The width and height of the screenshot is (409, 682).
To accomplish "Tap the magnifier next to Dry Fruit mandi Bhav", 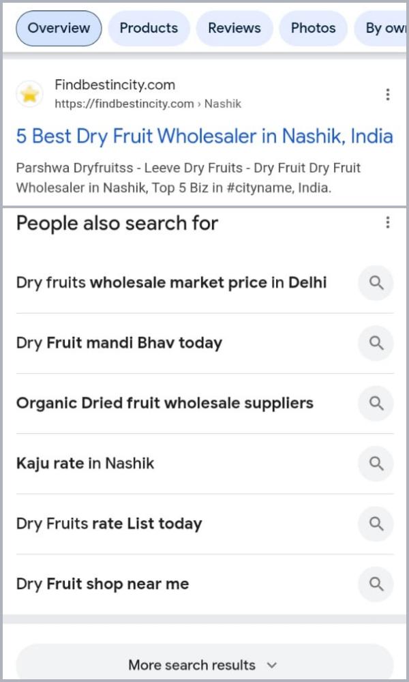I will pyautogui.click(x=376, y=343).
